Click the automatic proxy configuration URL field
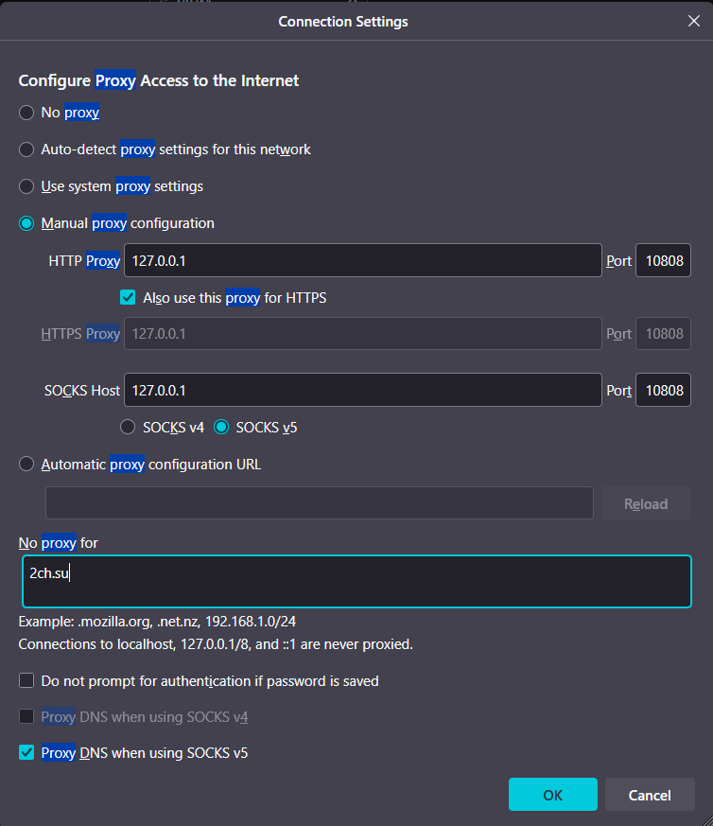 pyautogui.click(x=319, y=503)
